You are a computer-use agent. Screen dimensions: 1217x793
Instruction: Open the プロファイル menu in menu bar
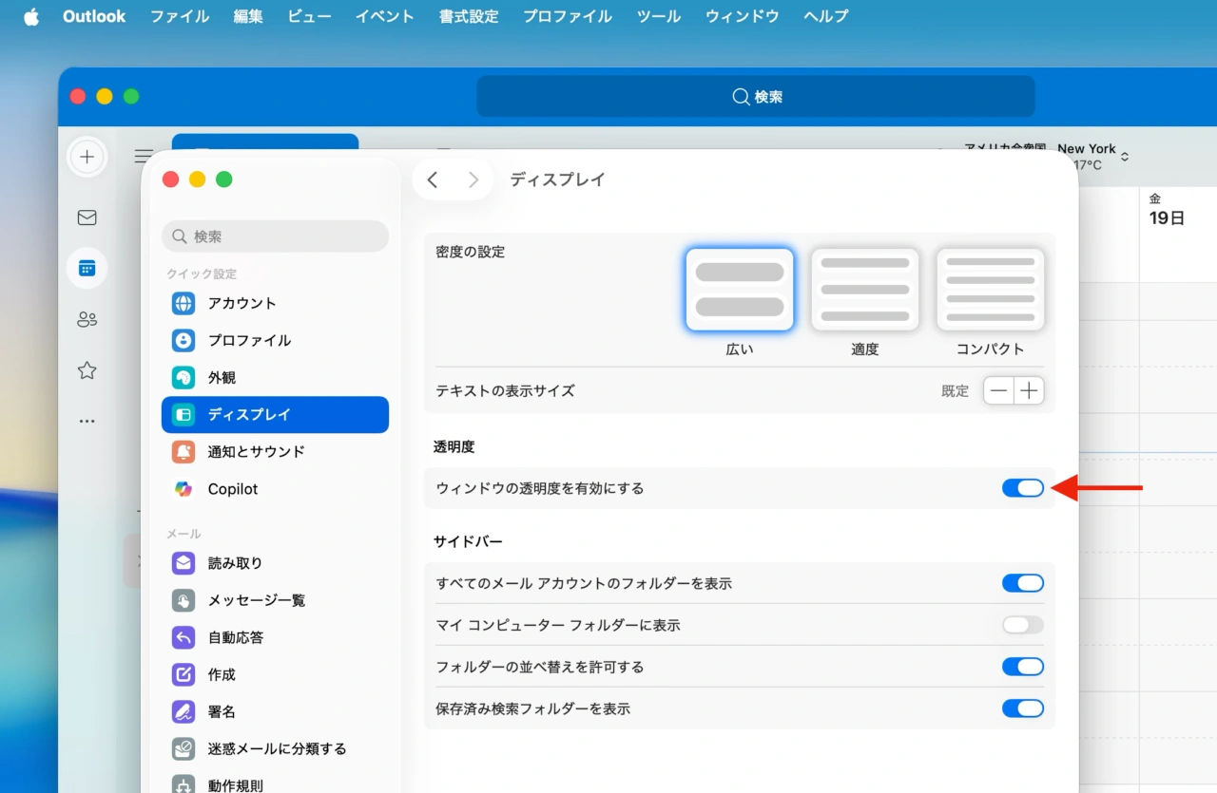point(568,16)
